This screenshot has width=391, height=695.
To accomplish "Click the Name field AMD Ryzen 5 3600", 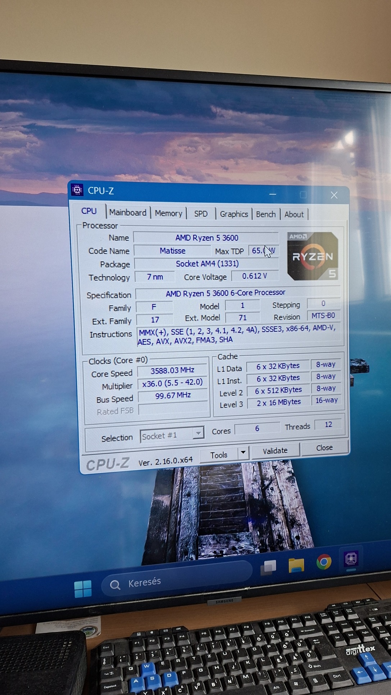I will pos(206,238).
